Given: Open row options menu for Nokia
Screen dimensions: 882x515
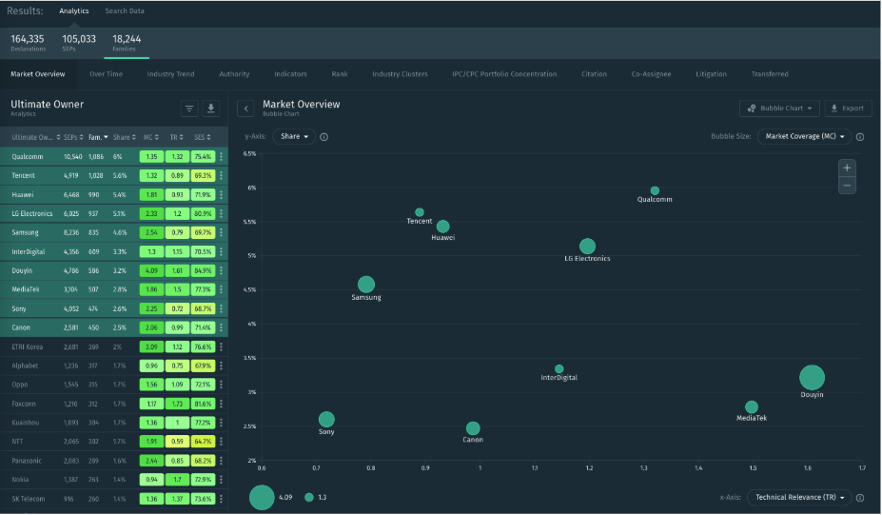Looking at the screenshot, I should (x=221, y=480).
